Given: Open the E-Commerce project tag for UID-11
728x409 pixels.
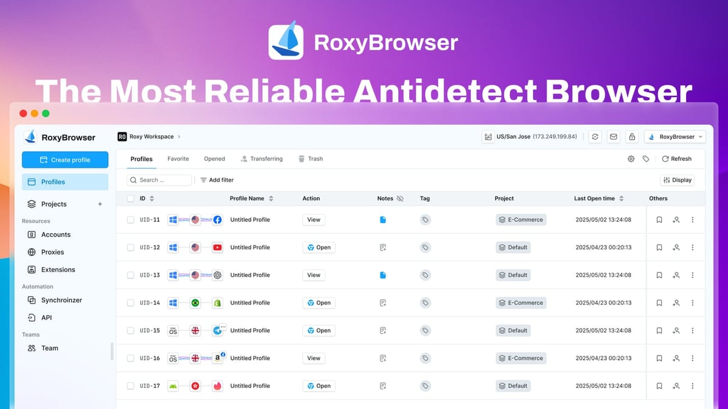Looking at the screenshot, I should coord(521,220).
